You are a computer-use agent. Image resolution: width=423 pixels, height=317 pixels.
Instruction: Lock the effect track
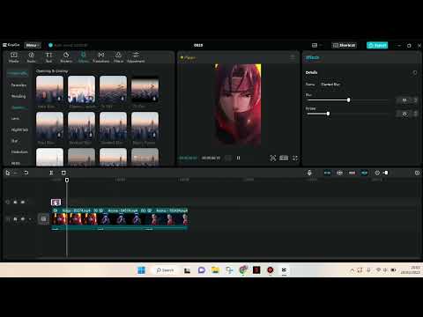click(15, 202)
